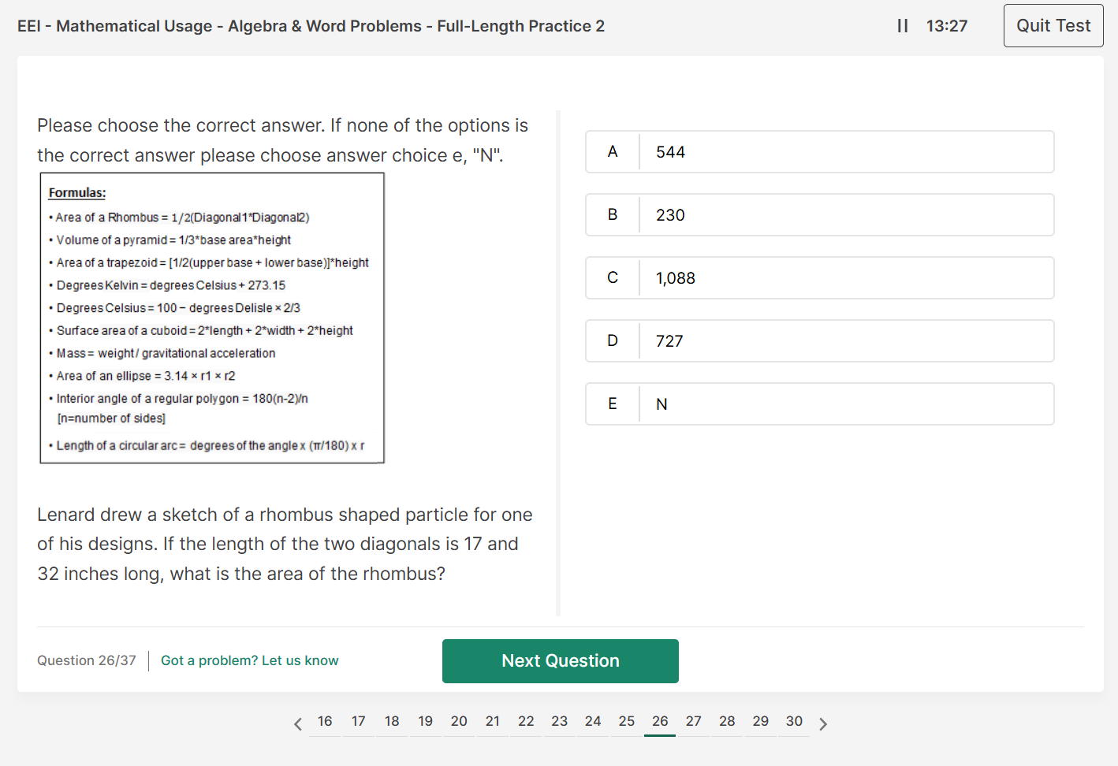
Task: Select answer choice E, N
Action: click(x=819, y=404)
